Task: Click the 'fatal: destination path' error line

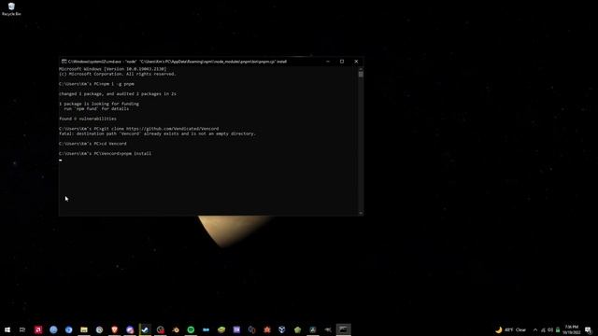Action: (157, 133)
